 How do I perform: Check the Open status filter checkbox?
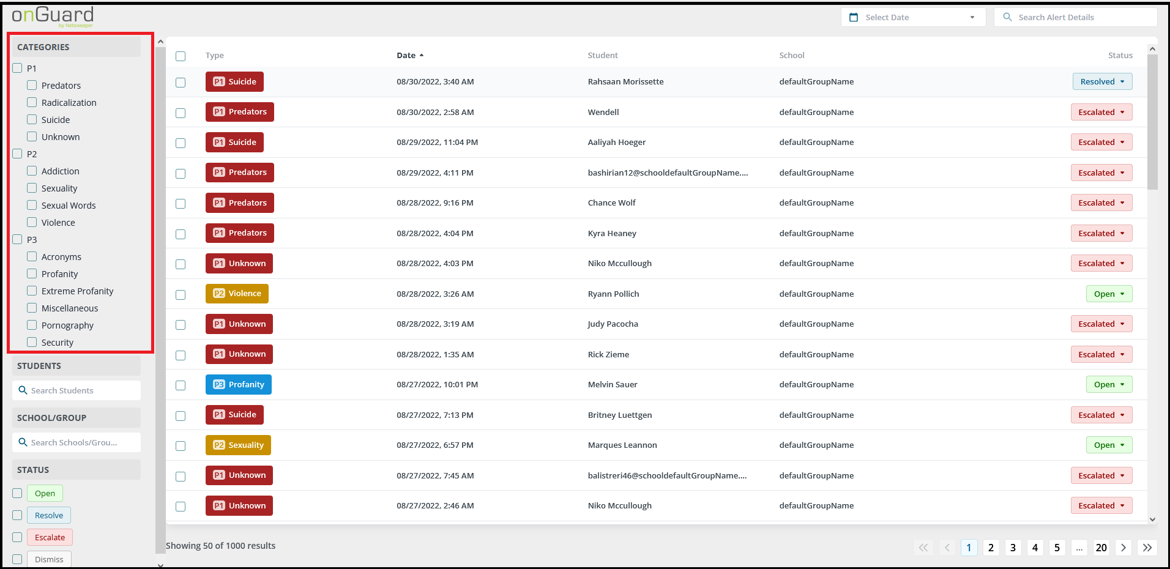[x=17, y=493]
